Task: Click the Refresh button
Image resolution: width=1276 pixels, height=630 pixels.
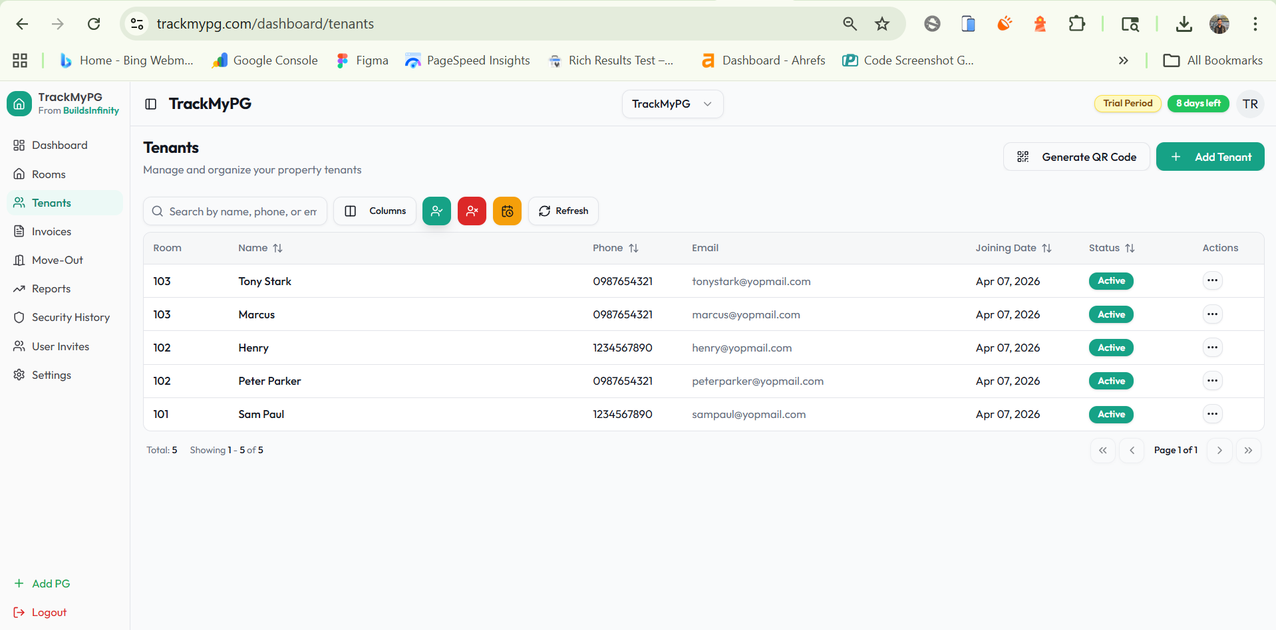Action: [563, 211]
